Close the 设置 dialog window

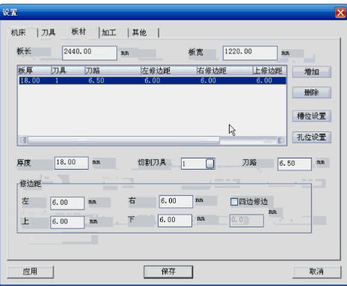coord(340,13)
